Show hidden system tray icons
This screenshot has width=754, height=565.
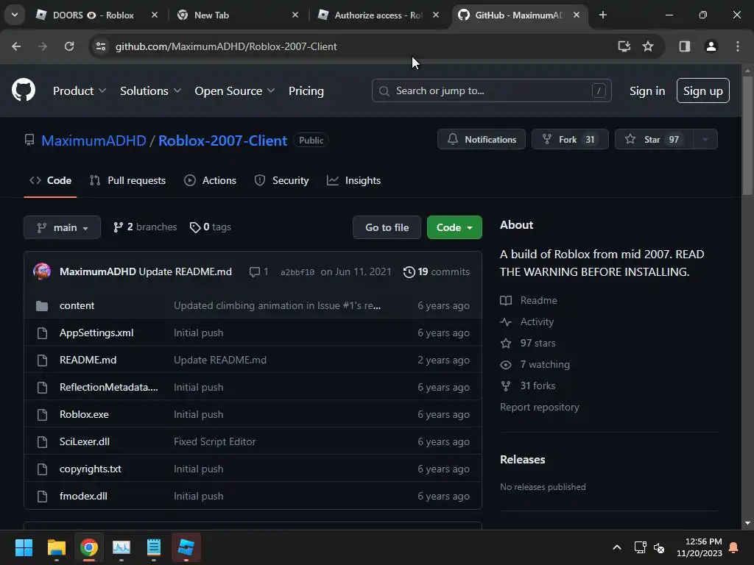click(617, 547)
